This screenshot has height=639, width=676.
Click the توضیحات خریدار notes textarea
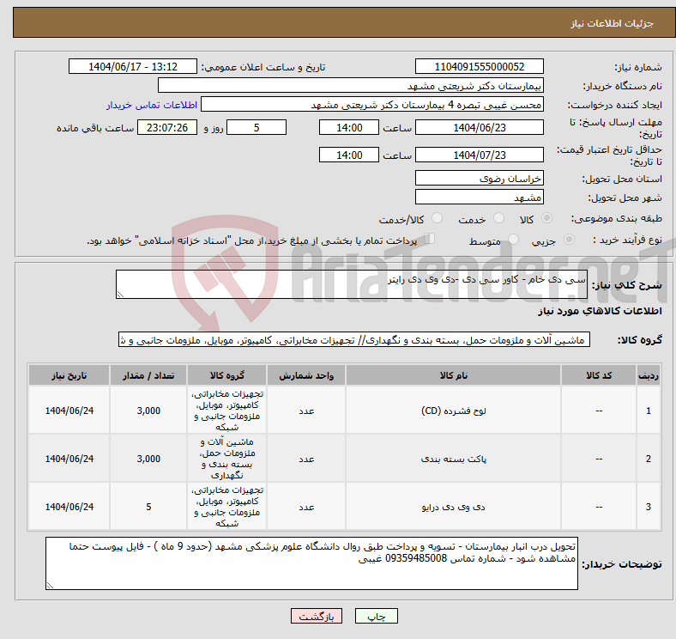pos(311,563)
